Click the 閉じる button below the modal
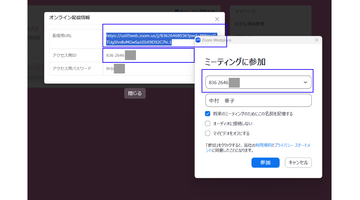The image size is (360, 200). tap(135, 93)
